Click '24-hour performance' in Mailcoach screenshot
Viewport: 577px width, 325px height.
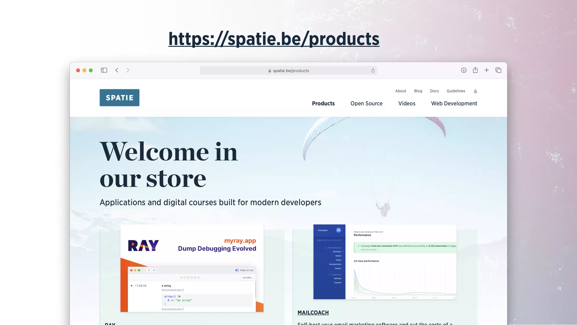(366, 261)
